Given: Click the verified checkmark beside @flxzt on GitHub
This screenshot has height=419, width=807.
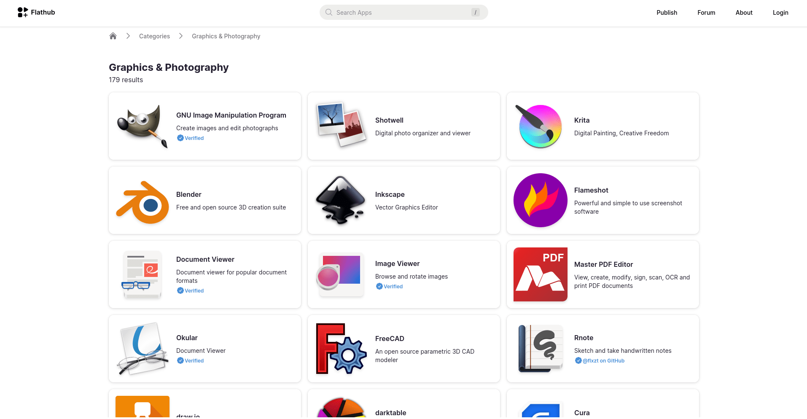Looking at the screenshot, I should coord(578,360).
